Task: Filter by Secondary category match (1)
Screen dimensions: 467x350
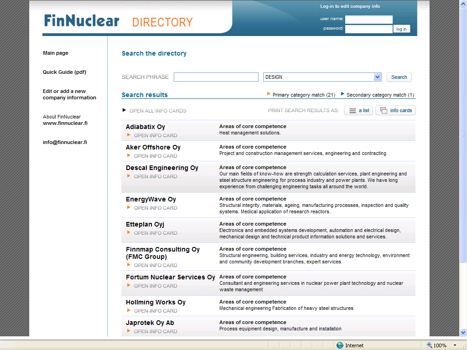Action: pyautogui.click(x=380, y=95)
